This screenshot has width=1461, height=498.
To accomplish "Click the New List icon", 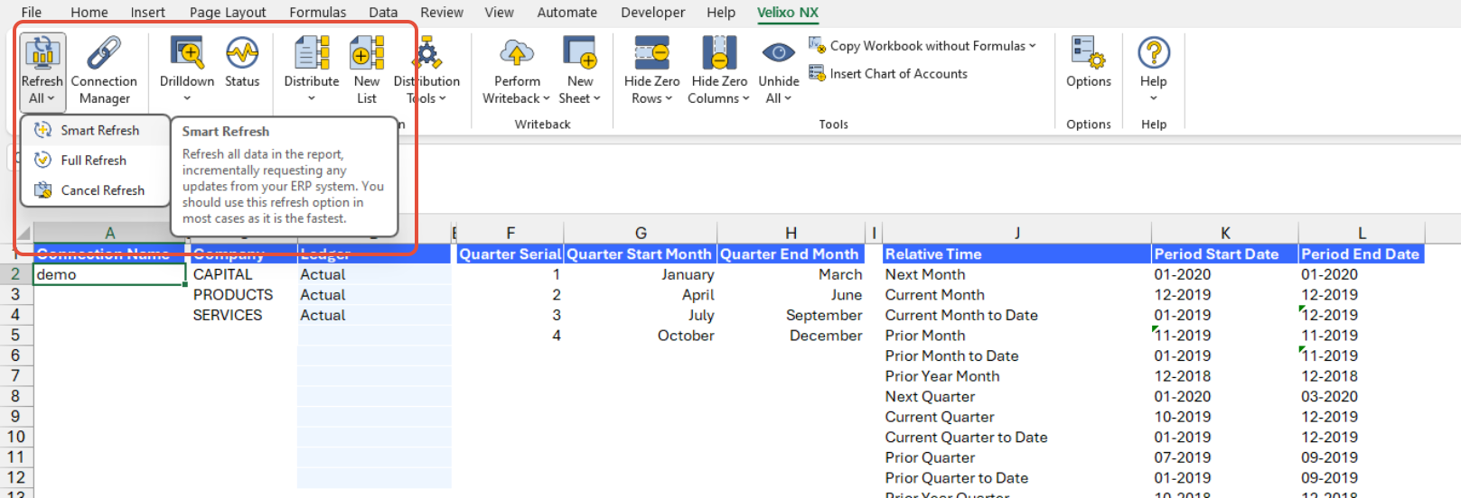I will (367, 53).
